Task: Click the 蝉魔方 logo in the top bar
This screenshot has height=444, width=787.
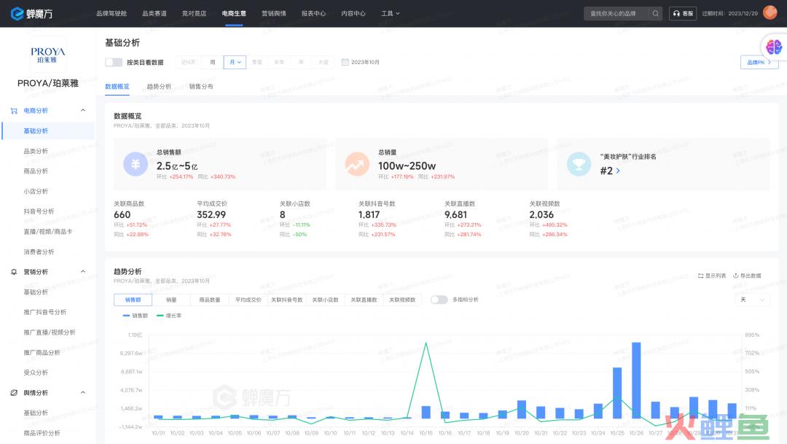Action: (31, 14)
